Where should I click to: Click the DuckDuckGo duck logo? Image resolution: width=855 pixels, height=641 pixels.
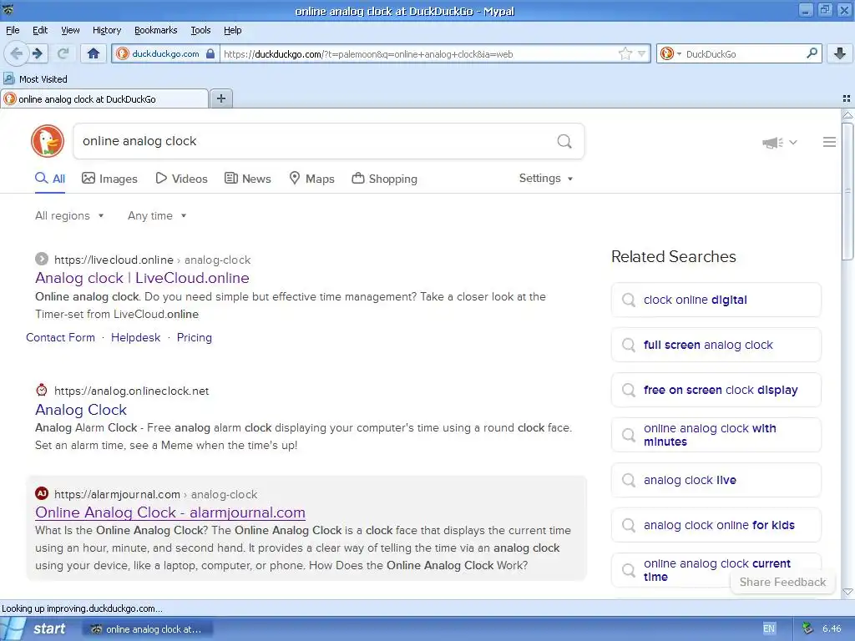pyautogui.click(x=48, y=141)
